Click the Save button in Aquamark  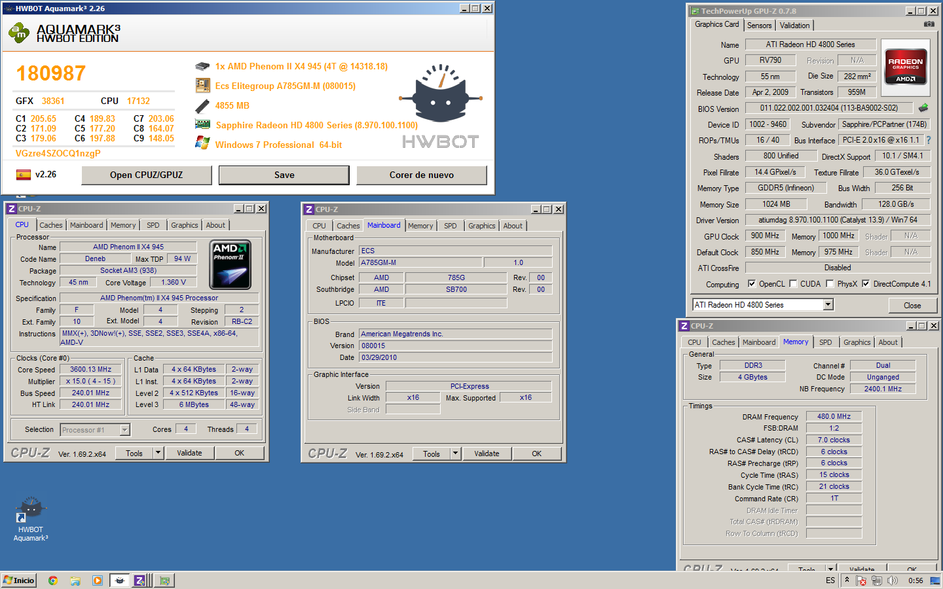tap(284, 175)
